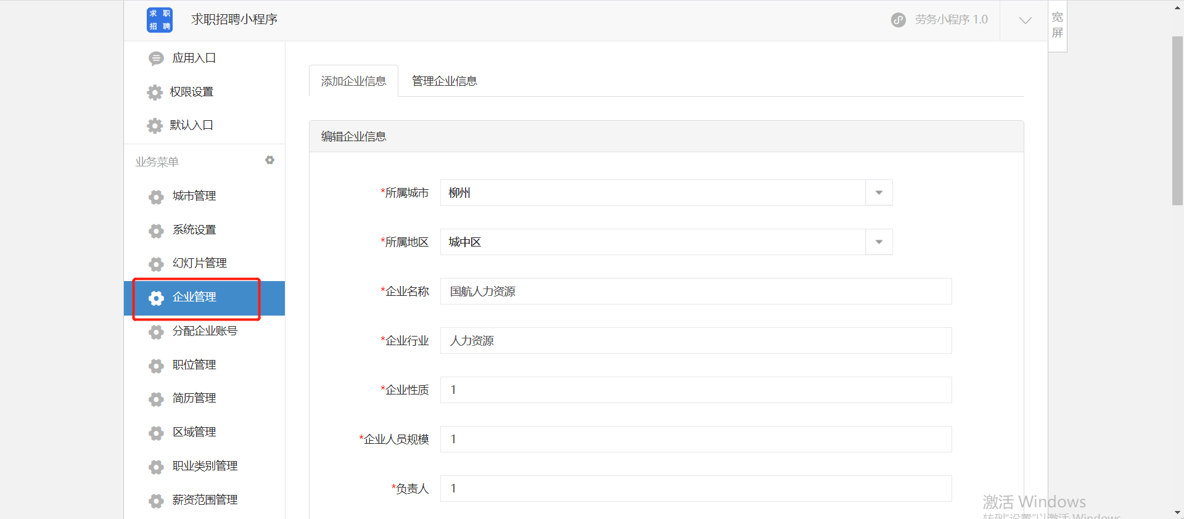Screen dimensions: 1184x519
Task: Go to 薪资范围管理 menu item
Action: click(204, 500)
